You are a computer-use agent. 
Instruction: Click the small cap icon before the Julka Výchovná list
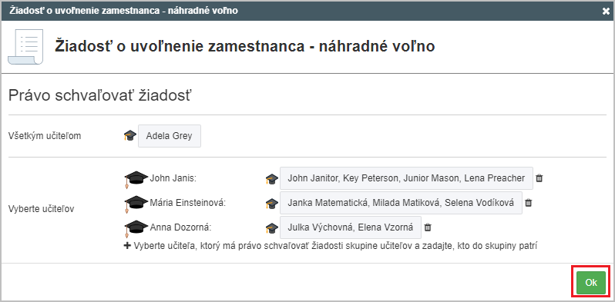point(272,227)
